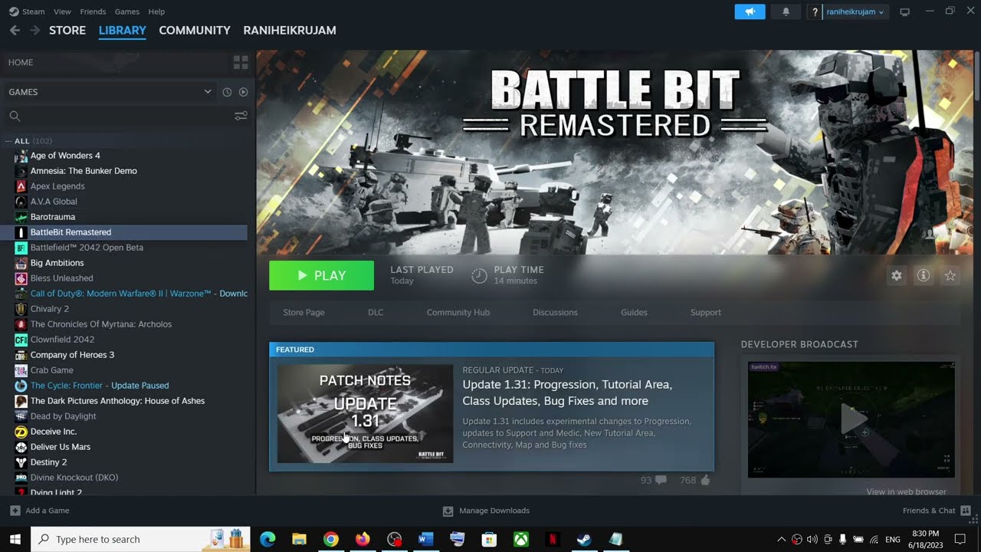981x552 pixels.
Task: Click the Big Picture mode monitor icon
Action: 904,11
